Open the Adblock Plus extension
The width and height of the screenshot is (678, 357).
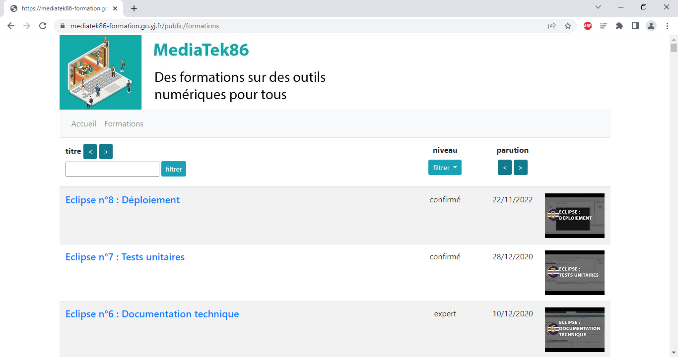coord(588,26)
